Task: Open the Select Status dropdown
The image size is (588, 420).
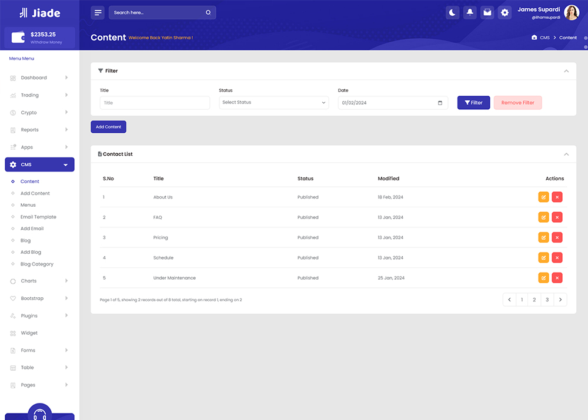Action: coord(273,103)
